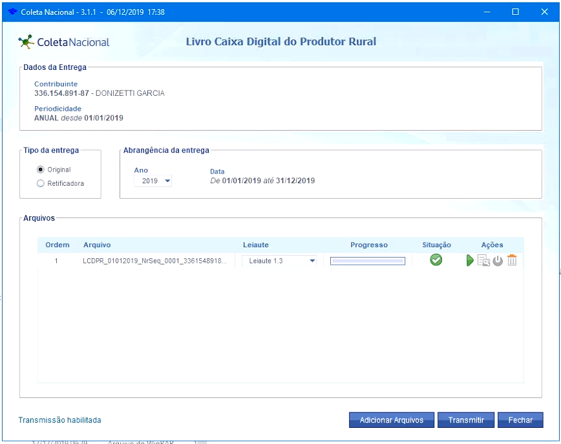Click the Transmitir button

point(466,420)
